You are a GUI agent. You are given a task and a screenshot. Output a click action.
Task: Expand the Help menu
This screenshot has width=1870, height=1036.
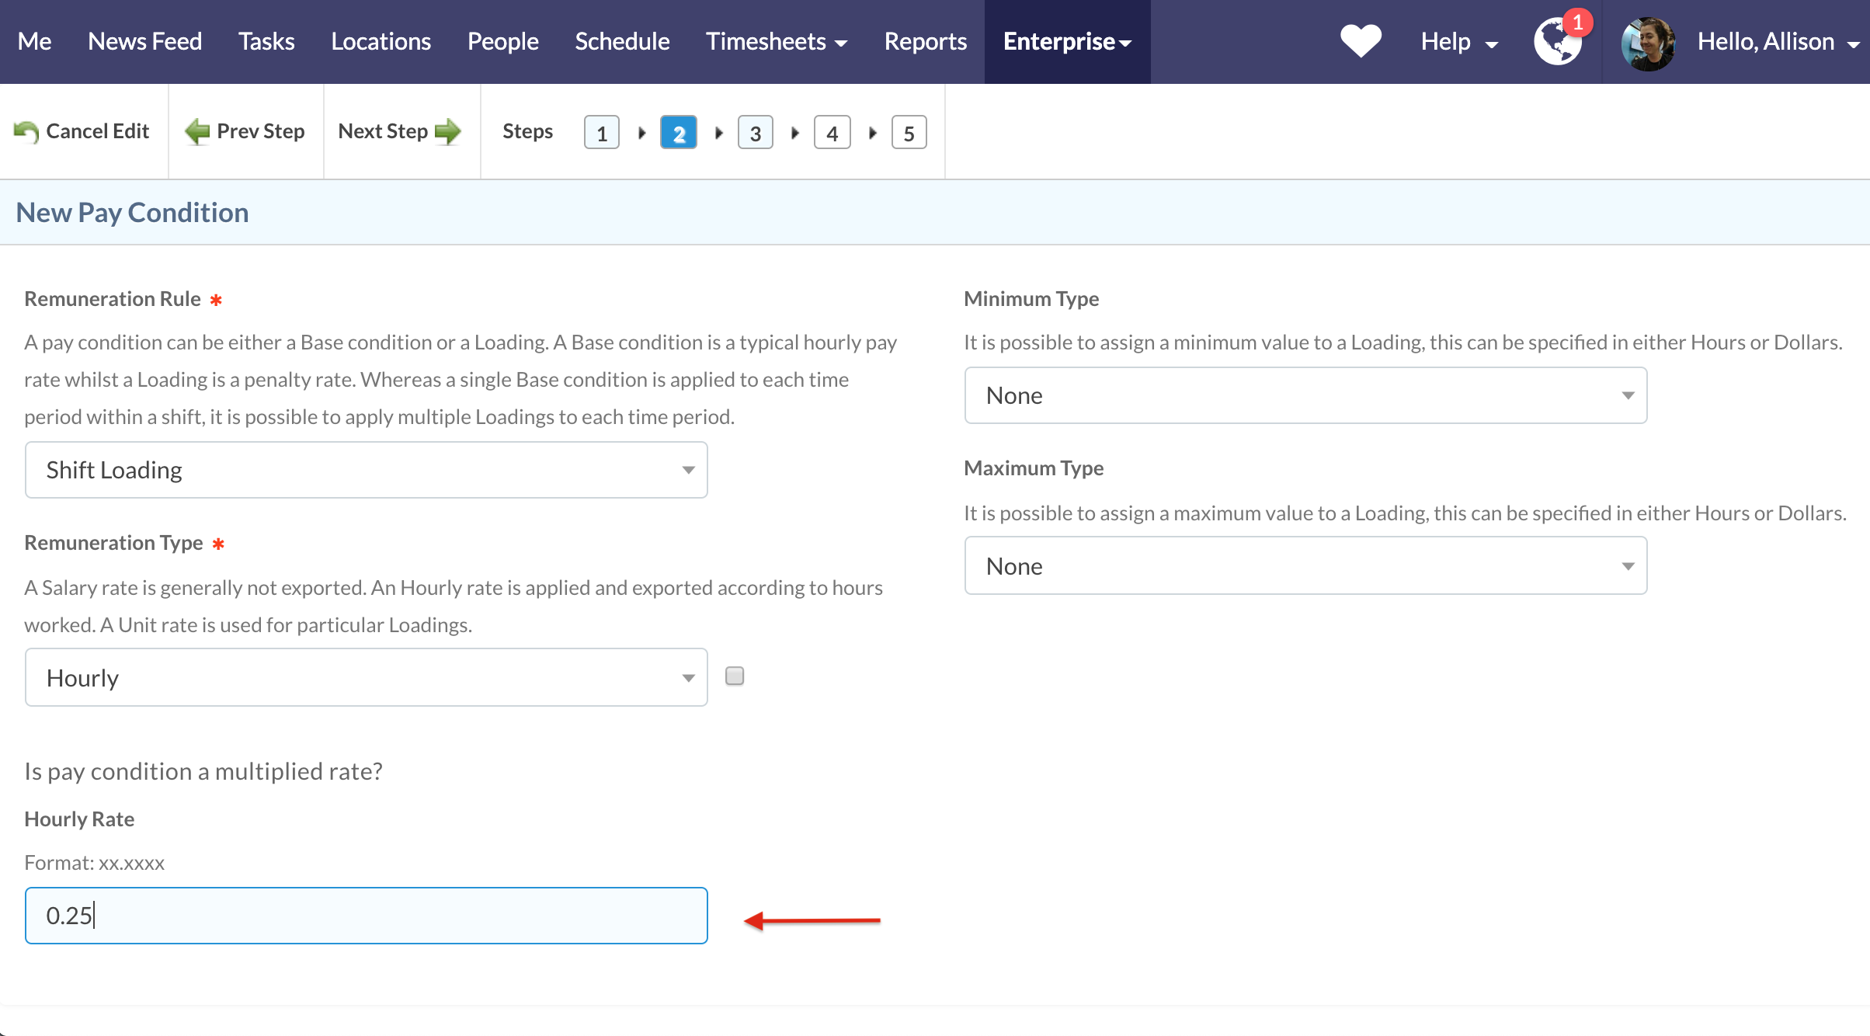(1458, 41)
